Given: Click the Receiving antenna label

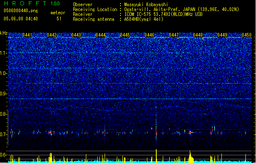Looking at the screenshot, I should click(x=94, y=19).
